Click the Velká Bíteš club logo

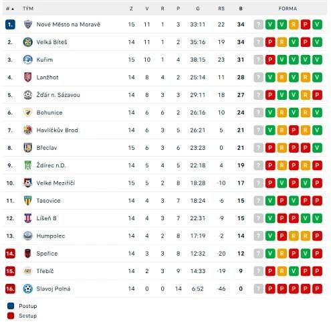(28, 42)
